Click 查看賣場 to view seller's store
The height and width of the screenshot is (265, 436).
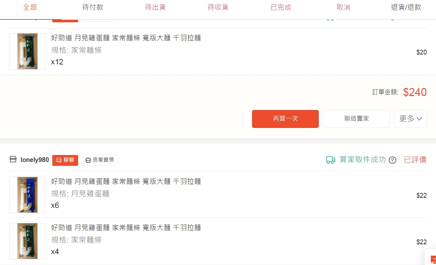(99, 160)
